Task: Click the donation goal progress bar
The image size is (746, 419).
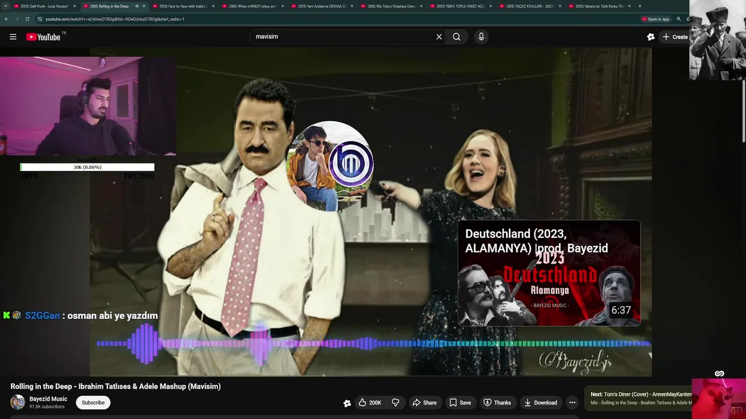Action: click(x=87, y=167)
